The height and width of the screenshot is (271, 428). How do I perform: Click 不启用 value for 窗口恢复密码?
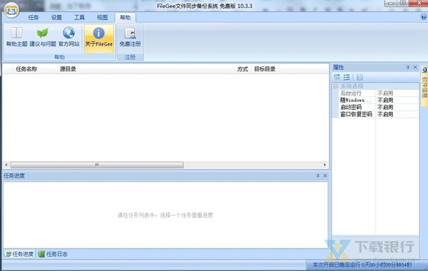coord(385,114)
